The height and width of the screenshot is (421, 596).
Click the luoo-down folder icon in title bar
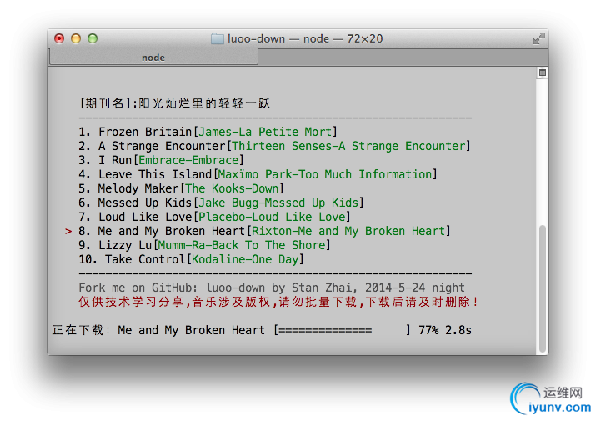pyautogui.click(x=217, y=38)
